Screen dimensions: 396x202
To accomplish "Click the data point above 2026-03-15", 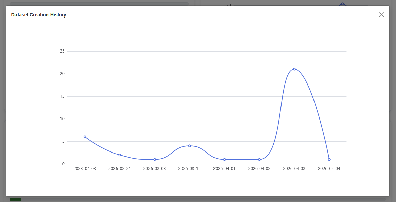I will [189, 145].
